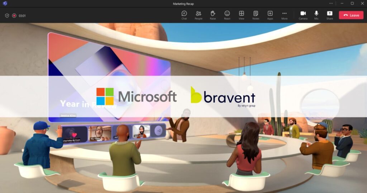Open the React emoji options
The width and height of the screenshot is (367, 193).
click(x=227, y=15)
